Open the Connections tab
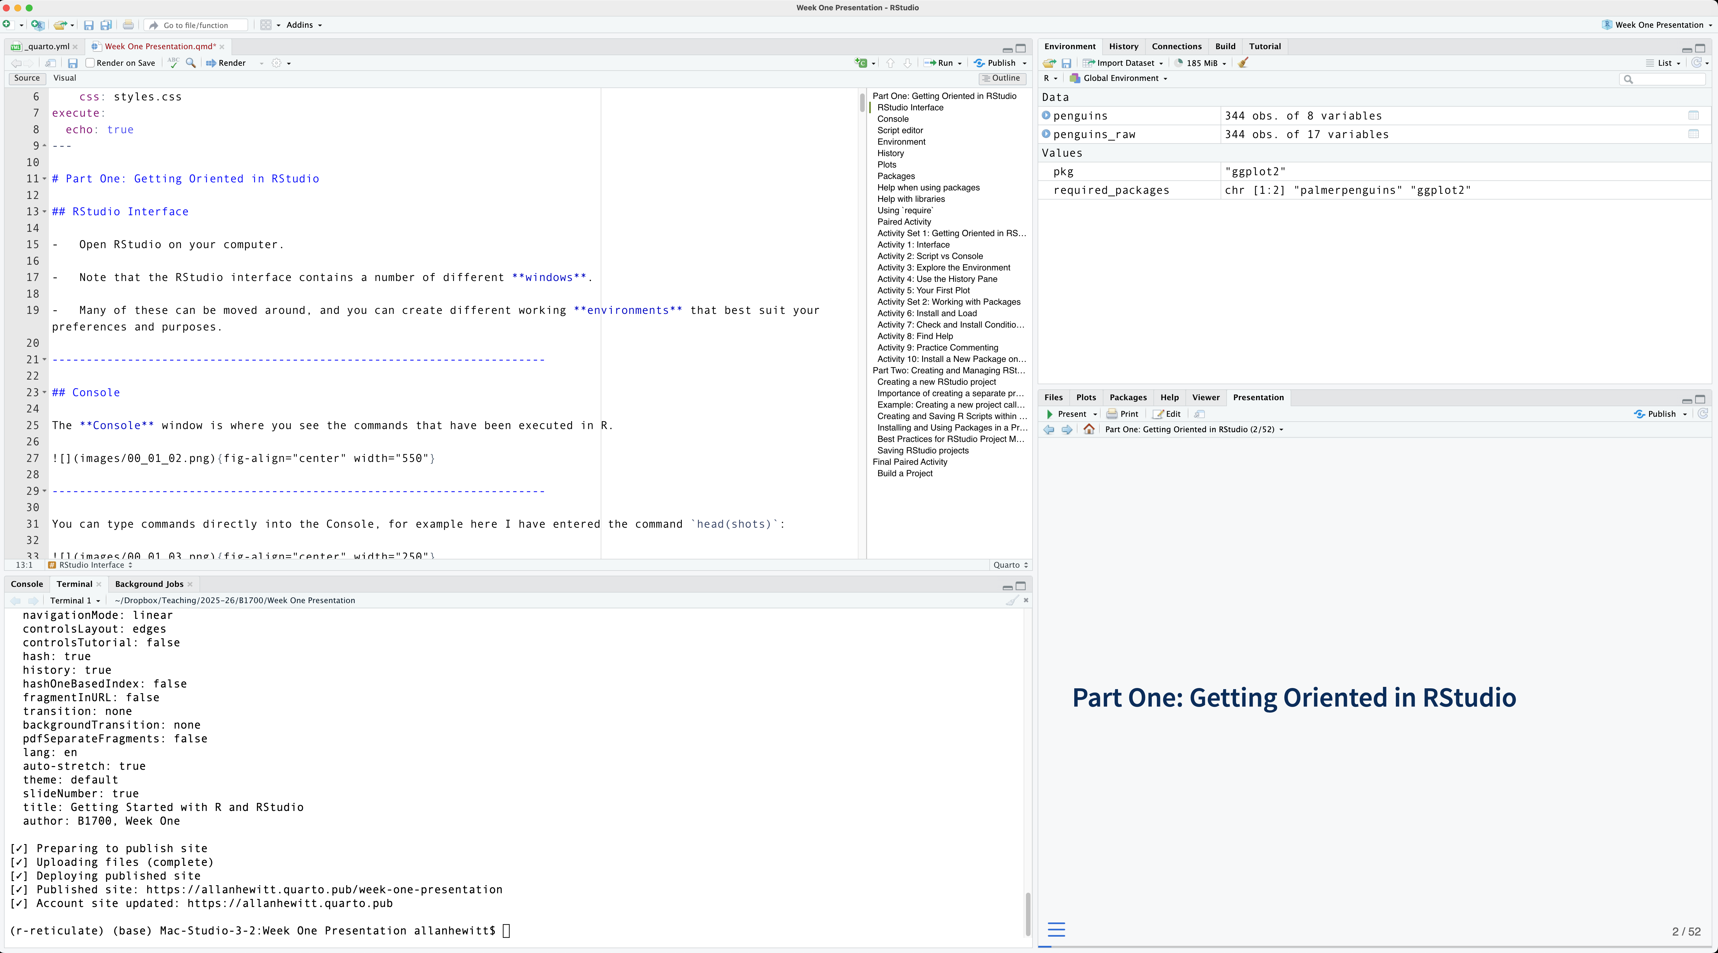This screenshot has width=1718, height=953. point(1177,46)
